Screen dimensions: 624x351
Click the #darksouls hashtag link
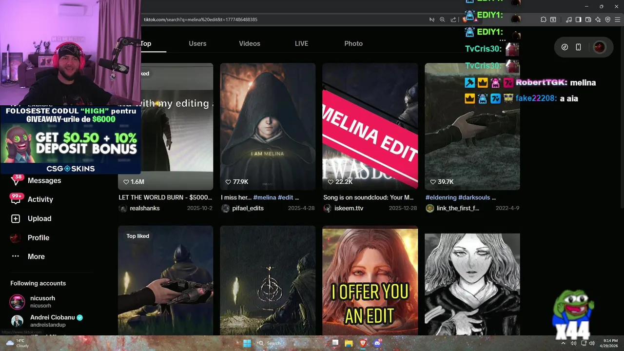click(x=474, y=197)
